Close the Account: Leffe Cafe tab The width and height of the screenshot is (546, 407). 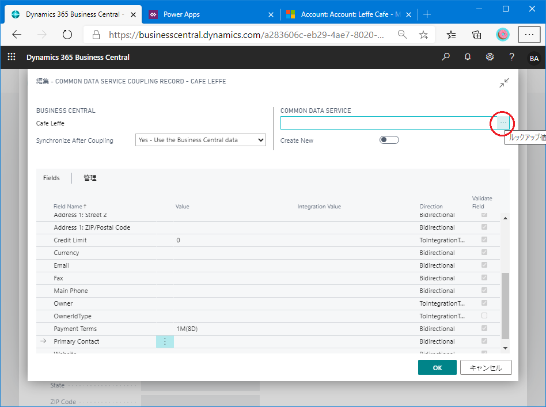409,14
